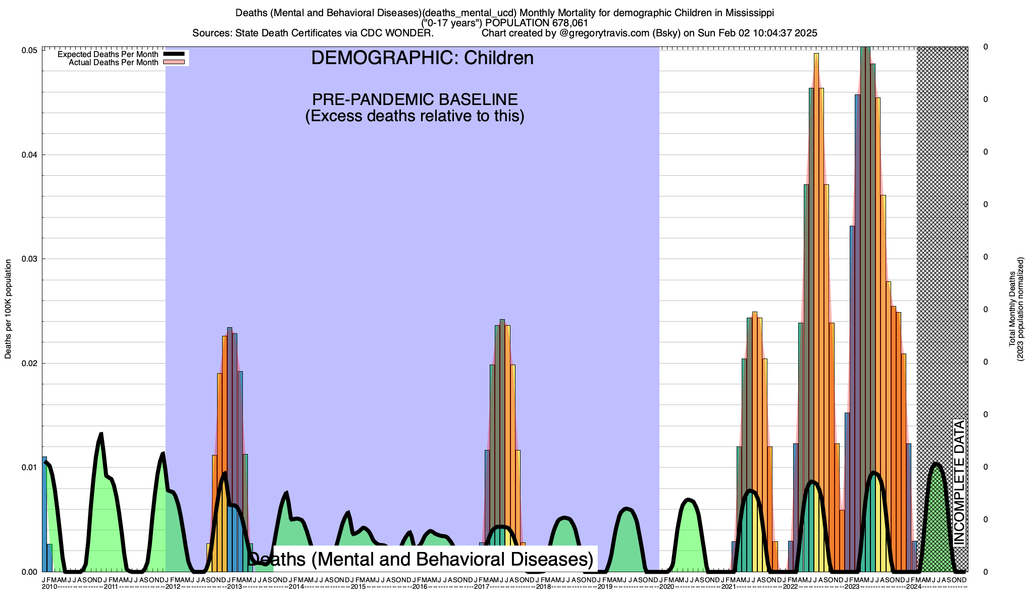Click the black Expected Deaths legend swatch
The width and height of the screenshot is (1034, 606).
(174, 54)
